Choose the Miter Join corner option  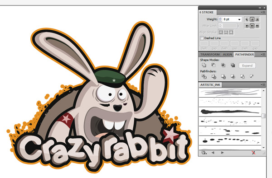(x=247, y=26)
